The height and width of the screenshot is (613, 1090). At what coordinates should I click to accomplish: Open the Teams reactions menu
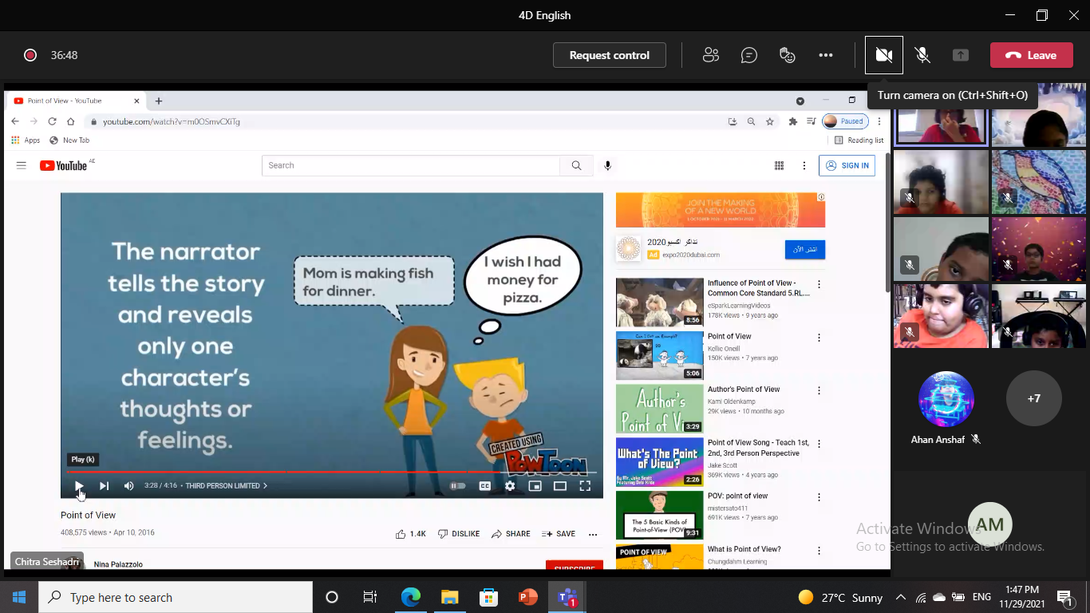[788, 55]
